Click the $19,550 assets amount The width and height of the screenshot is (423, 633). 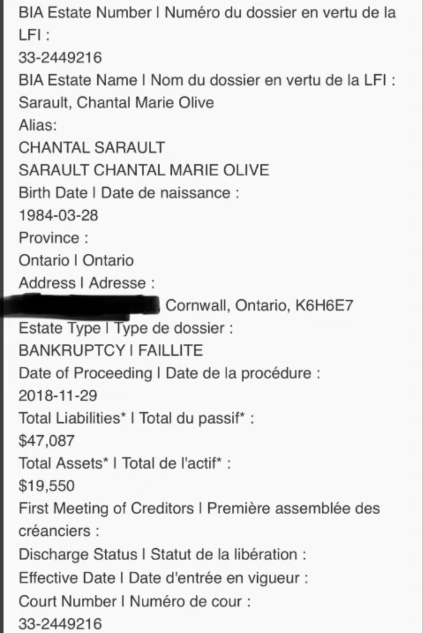click(46, 485)
